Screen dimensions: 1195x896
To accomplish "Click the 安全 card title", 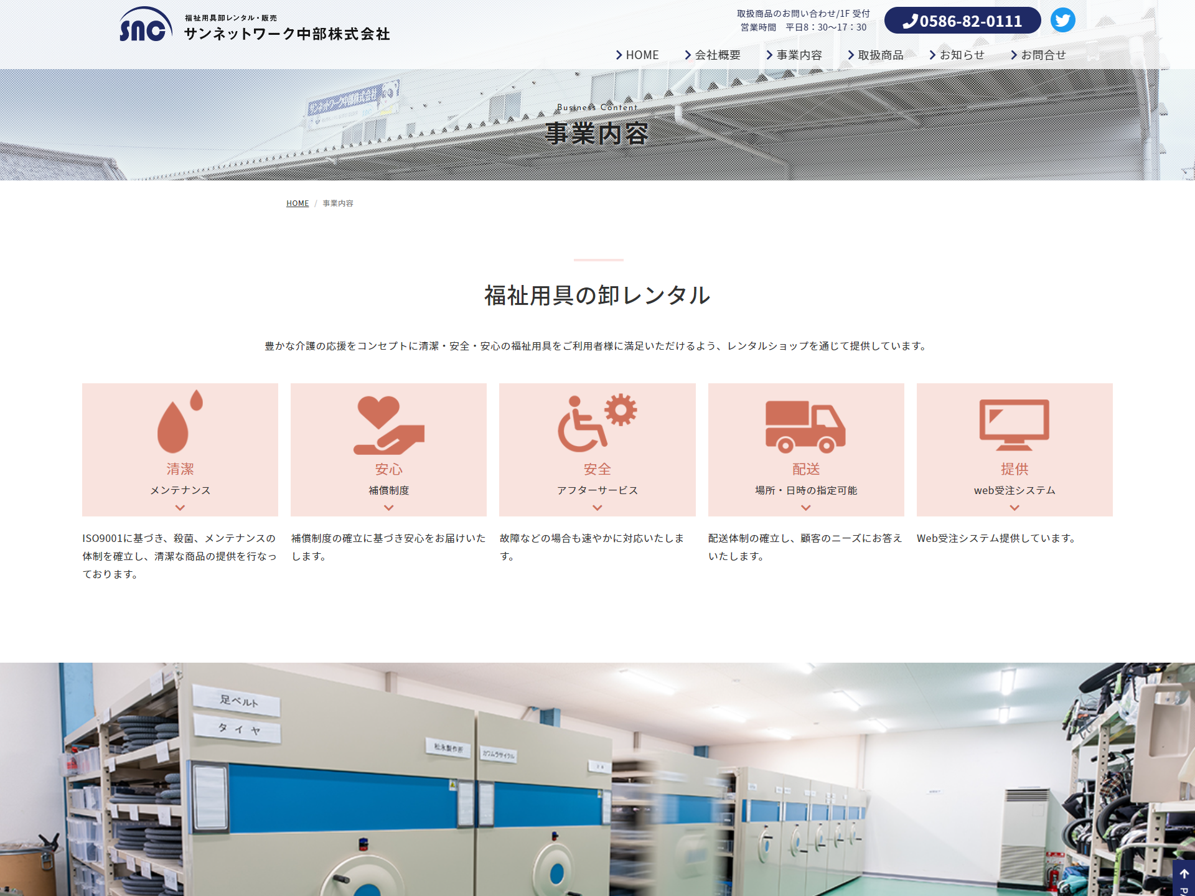I will pos(597,469).
